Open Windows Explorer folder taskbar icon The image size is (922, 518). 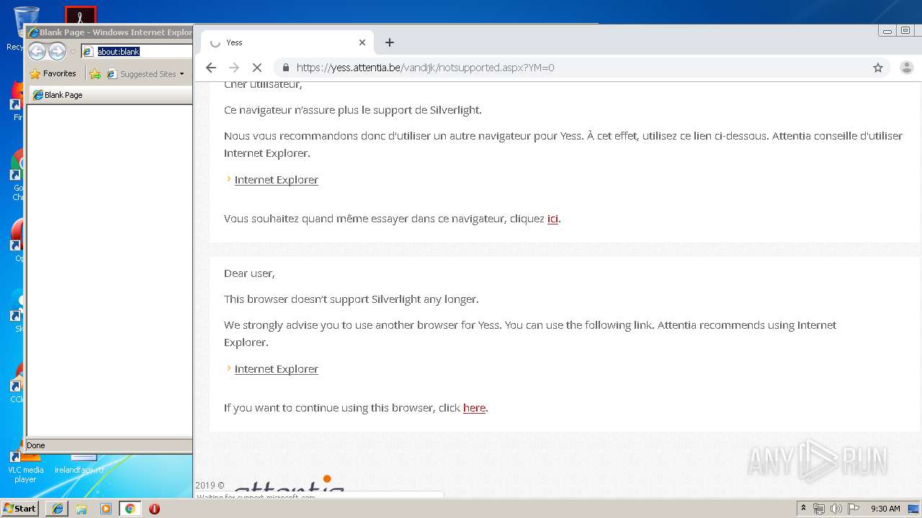tap(81, 509)
